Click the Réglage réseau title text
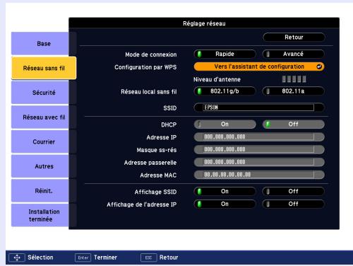Screen dimensions: 353x266 coord(204,23)
